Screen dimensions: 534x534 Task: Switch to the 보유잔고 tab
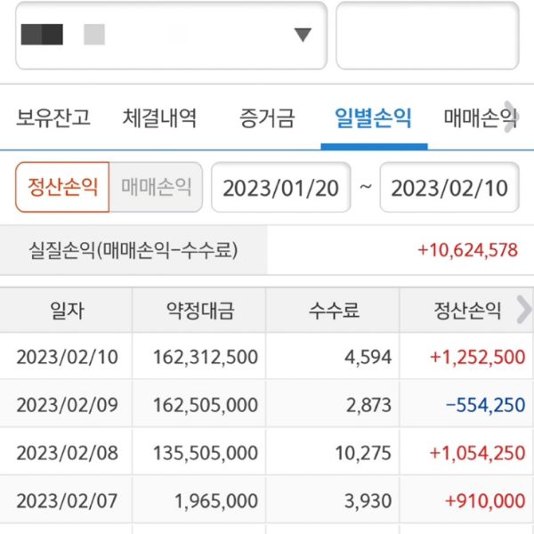(53, 117)
